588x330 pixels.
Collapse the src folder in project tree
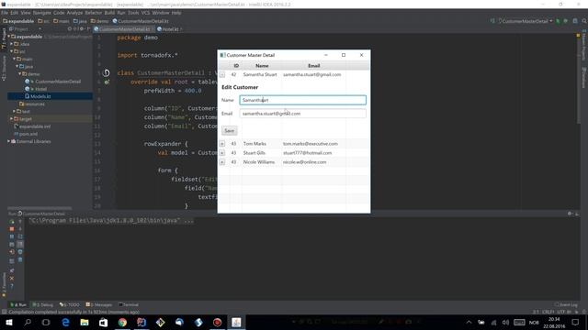[x=12, y=51]
